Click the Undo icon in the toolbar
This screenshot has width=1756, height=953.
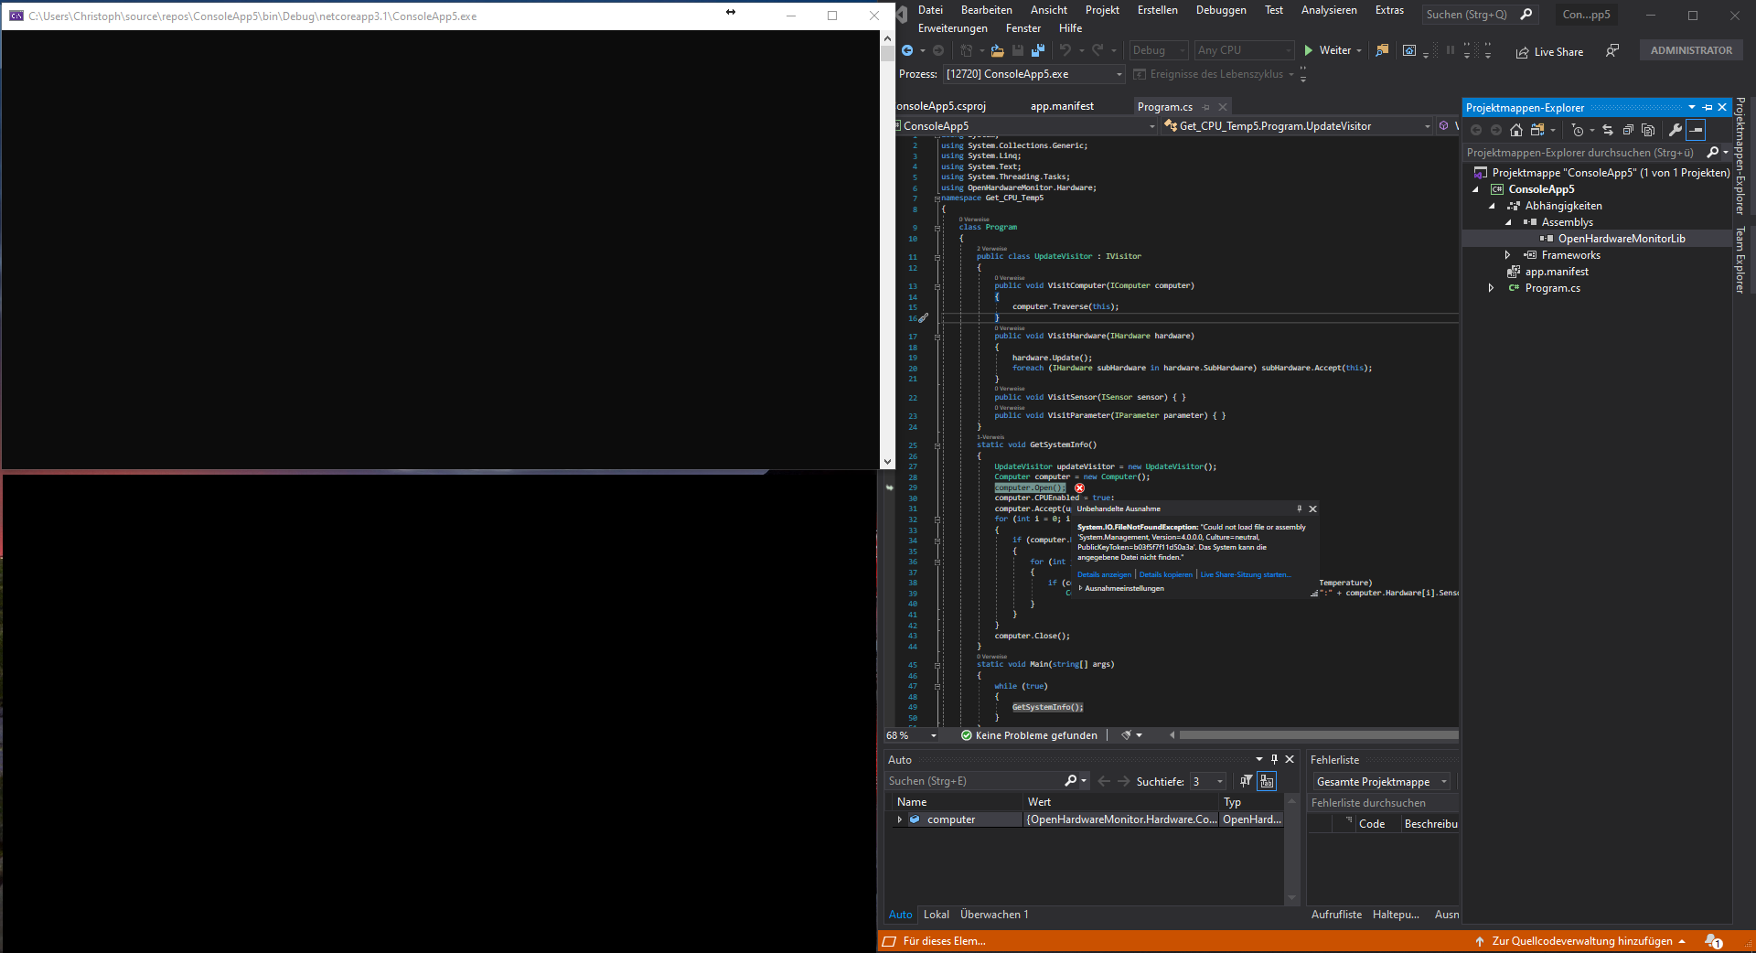click(x=1067, y=50)
